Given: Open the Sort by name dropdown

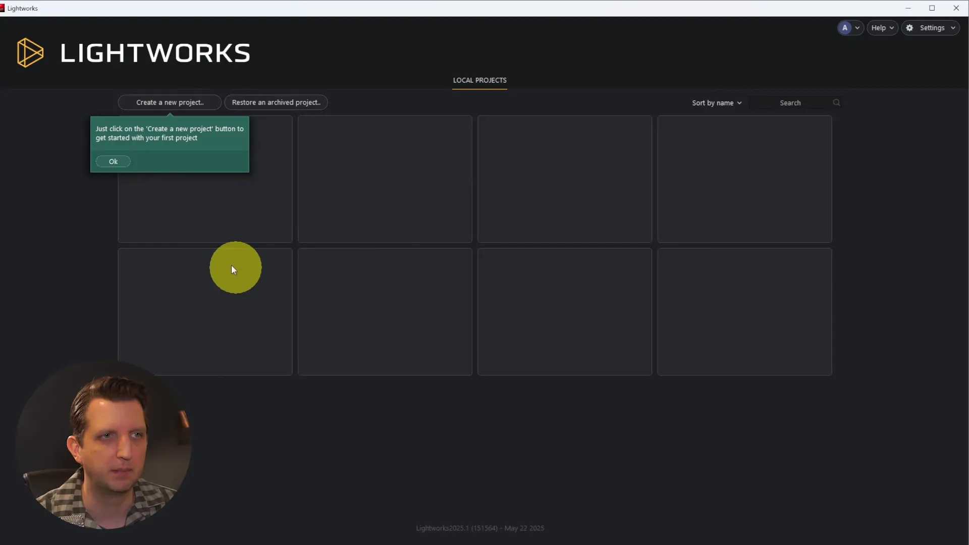Looking at the screenshot, I should click(716, 102).
